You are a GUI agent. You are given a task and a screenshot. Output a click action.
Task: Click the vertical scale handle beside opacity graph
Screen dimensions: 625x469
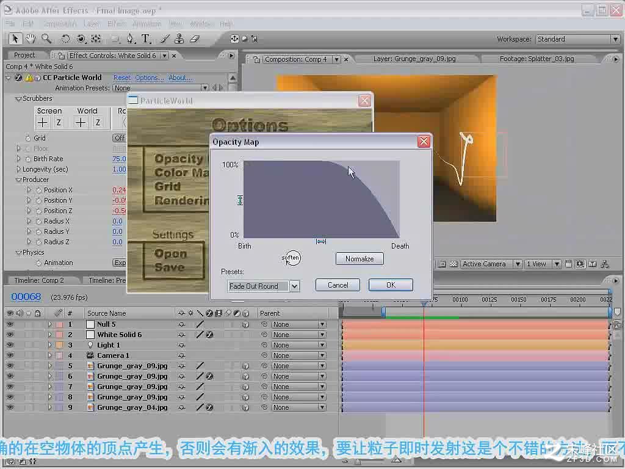239,200
